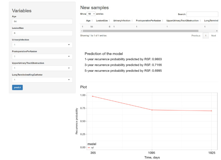221x160 pixels.
Task: Click the Age column sort icon
Action: [x=92, y=21]
